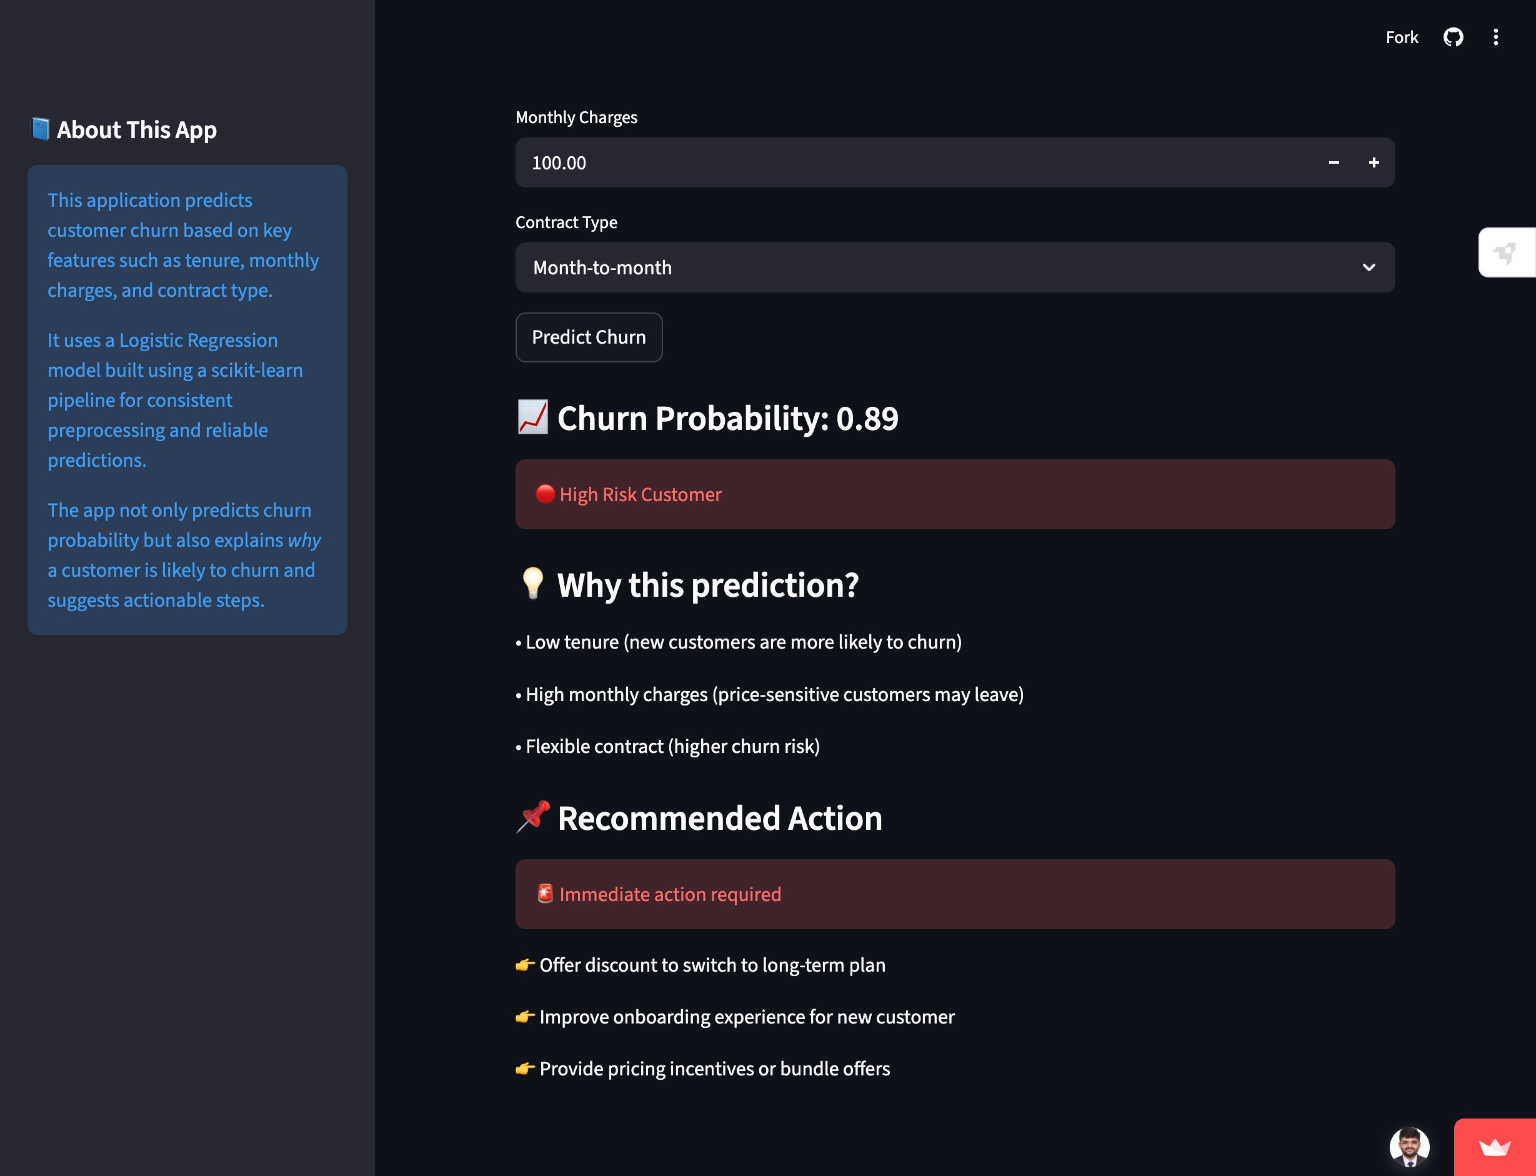Click the blue book icon beside About This App
The width and height of the screenshot is (1536, 1176).
[41, 129]
